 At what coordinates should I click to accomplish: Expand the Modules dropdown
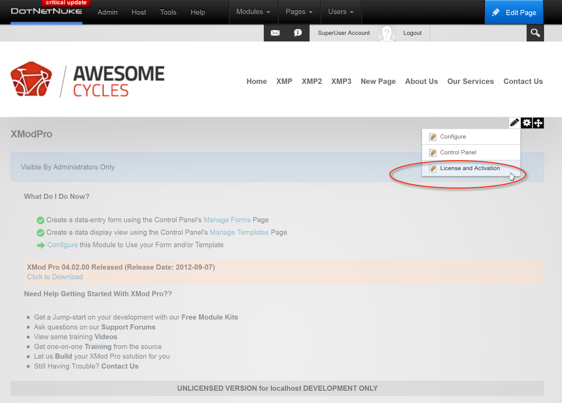coord(253,12)
